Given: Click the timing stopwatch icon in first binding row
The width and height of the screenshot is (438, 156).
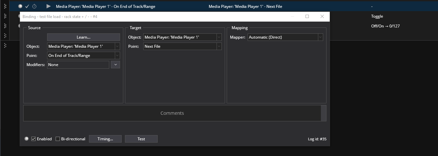Looking at the screenshot, I should click(x=34, y=6).
